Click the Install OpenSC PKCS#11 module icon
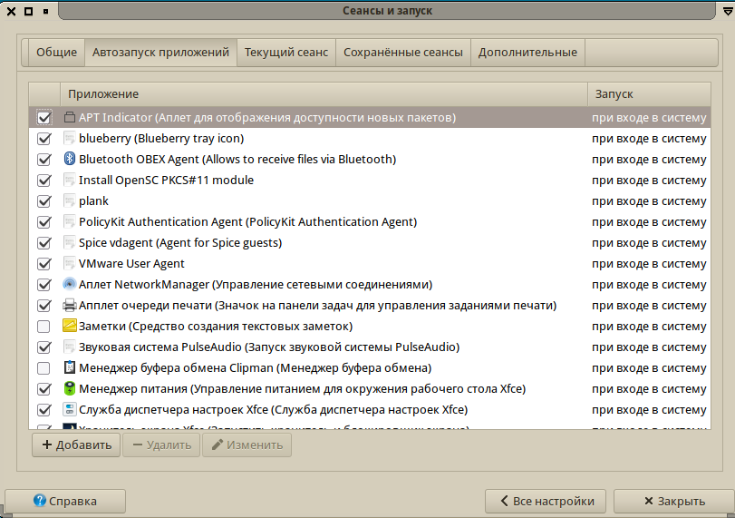This screenshot has height=518, width=735. 70,181
